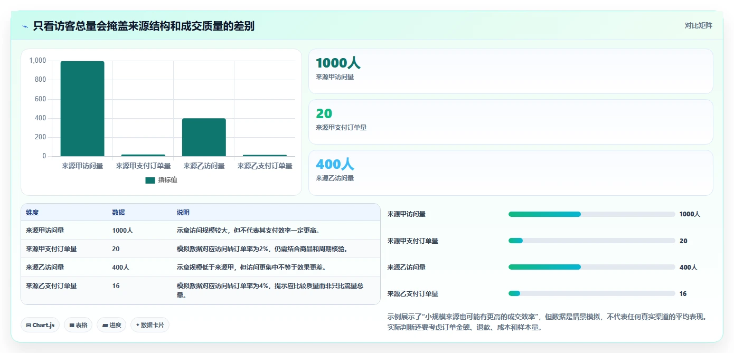This screenshot has height=353, width=734.
Task: Click the 来源乙支付订单量 progress bar
Action: [591, 293]
